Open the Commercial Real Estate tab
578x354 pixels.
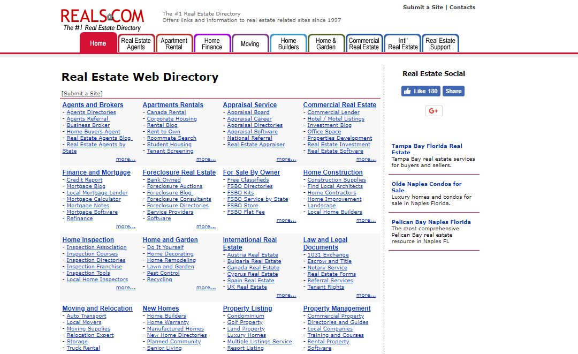pyautogui.click(x=364, y=43)
